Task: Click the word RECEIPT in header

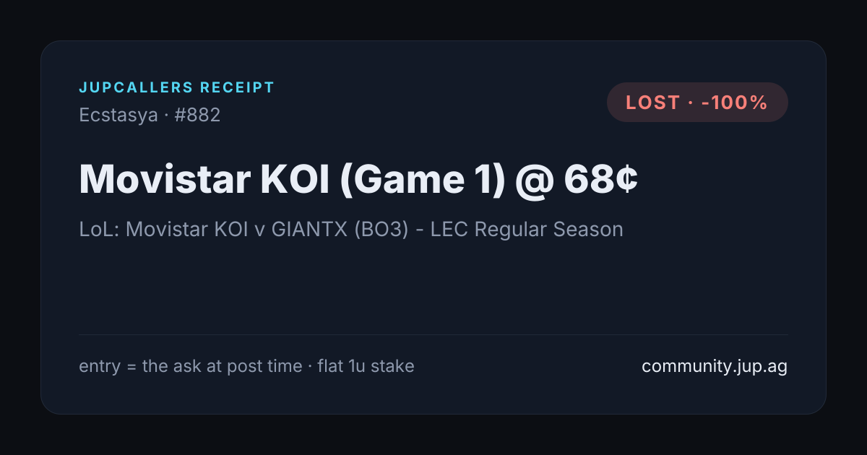Action: [238, 88]
